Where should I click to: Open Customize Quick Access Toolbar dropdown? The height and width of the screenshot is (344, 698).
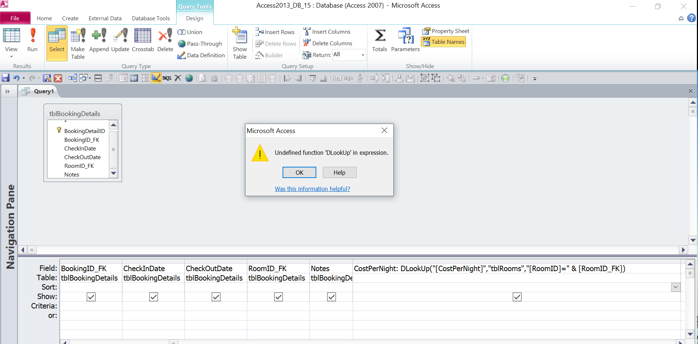point(535,78)
